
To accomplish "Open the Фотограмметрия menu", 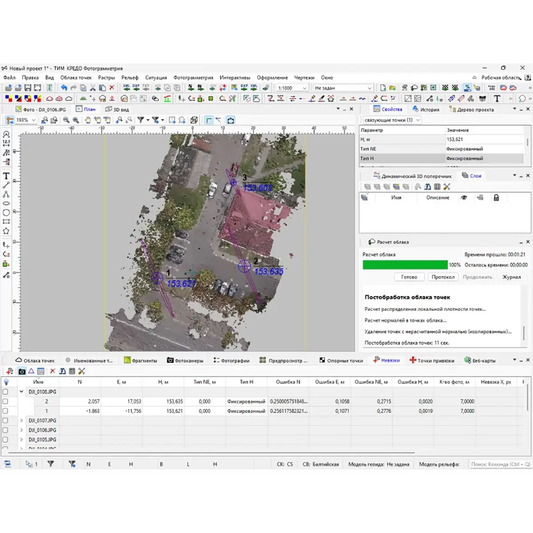I will [x=193, y=78].
